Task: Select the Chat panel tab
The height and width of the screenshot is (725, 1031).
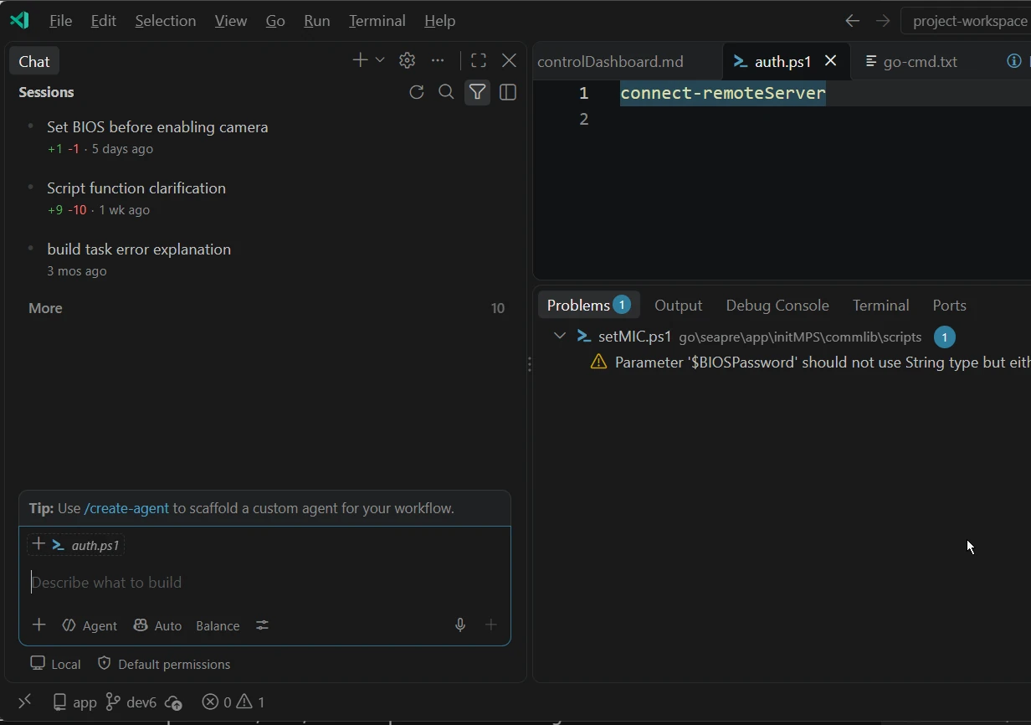Action: (34, 61)
